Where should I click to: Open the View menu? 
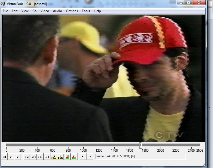tap(25, 11)
